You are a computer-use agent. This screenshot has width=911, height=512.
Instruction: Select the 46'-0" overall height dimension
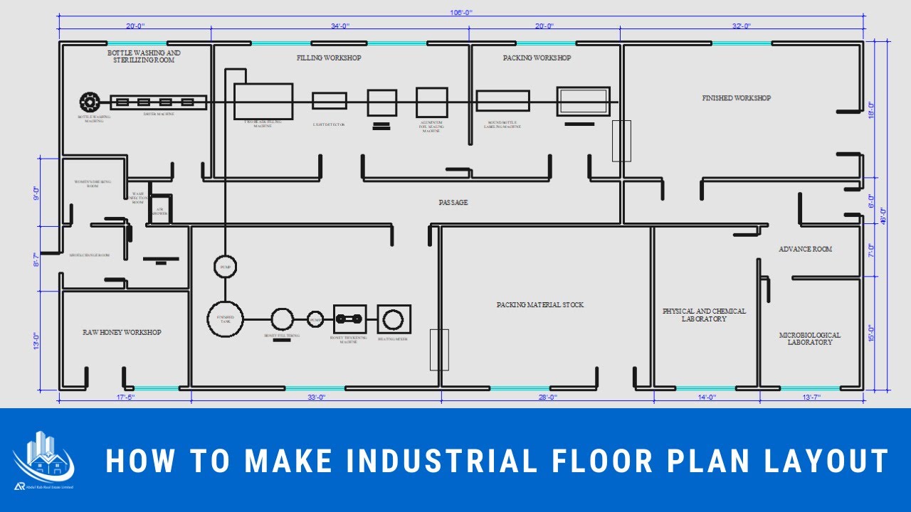[883, 215]
